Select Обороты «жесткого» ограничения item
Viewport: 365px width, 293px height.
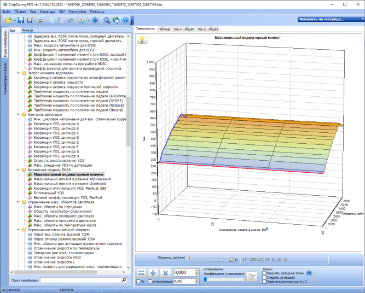[62, 212]
